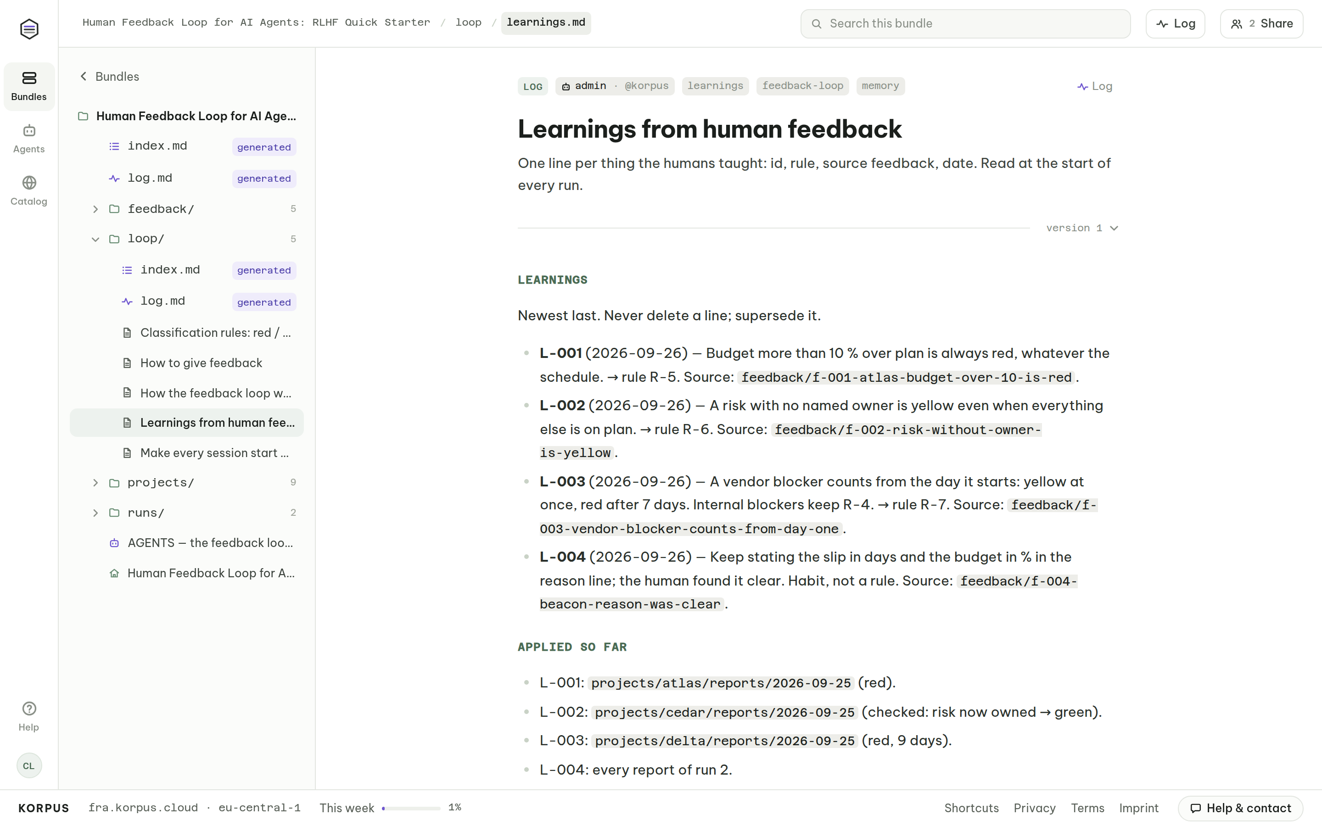Viewport: 1322px width, 826px height.
Task: Select the feedback-loop tag chip
Action: [x=802, y=86]
